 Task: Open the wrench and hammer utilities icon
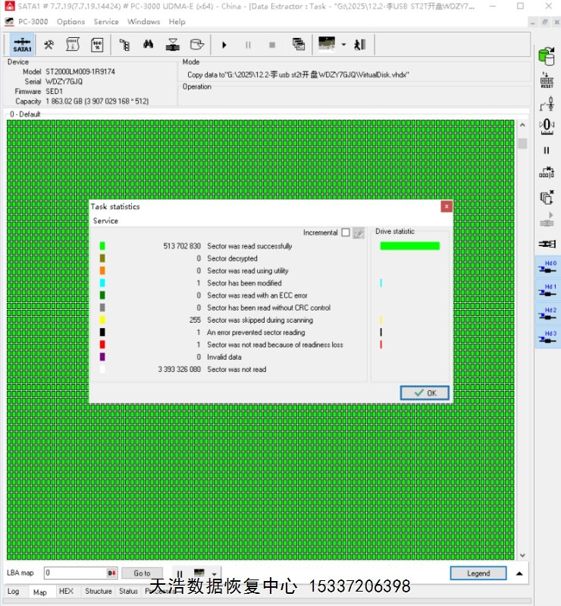49,44
